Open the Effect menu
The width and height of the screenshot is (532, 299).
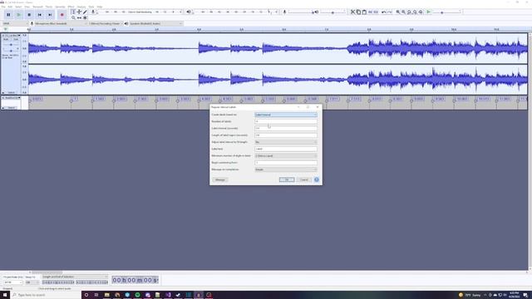[71, 7]
